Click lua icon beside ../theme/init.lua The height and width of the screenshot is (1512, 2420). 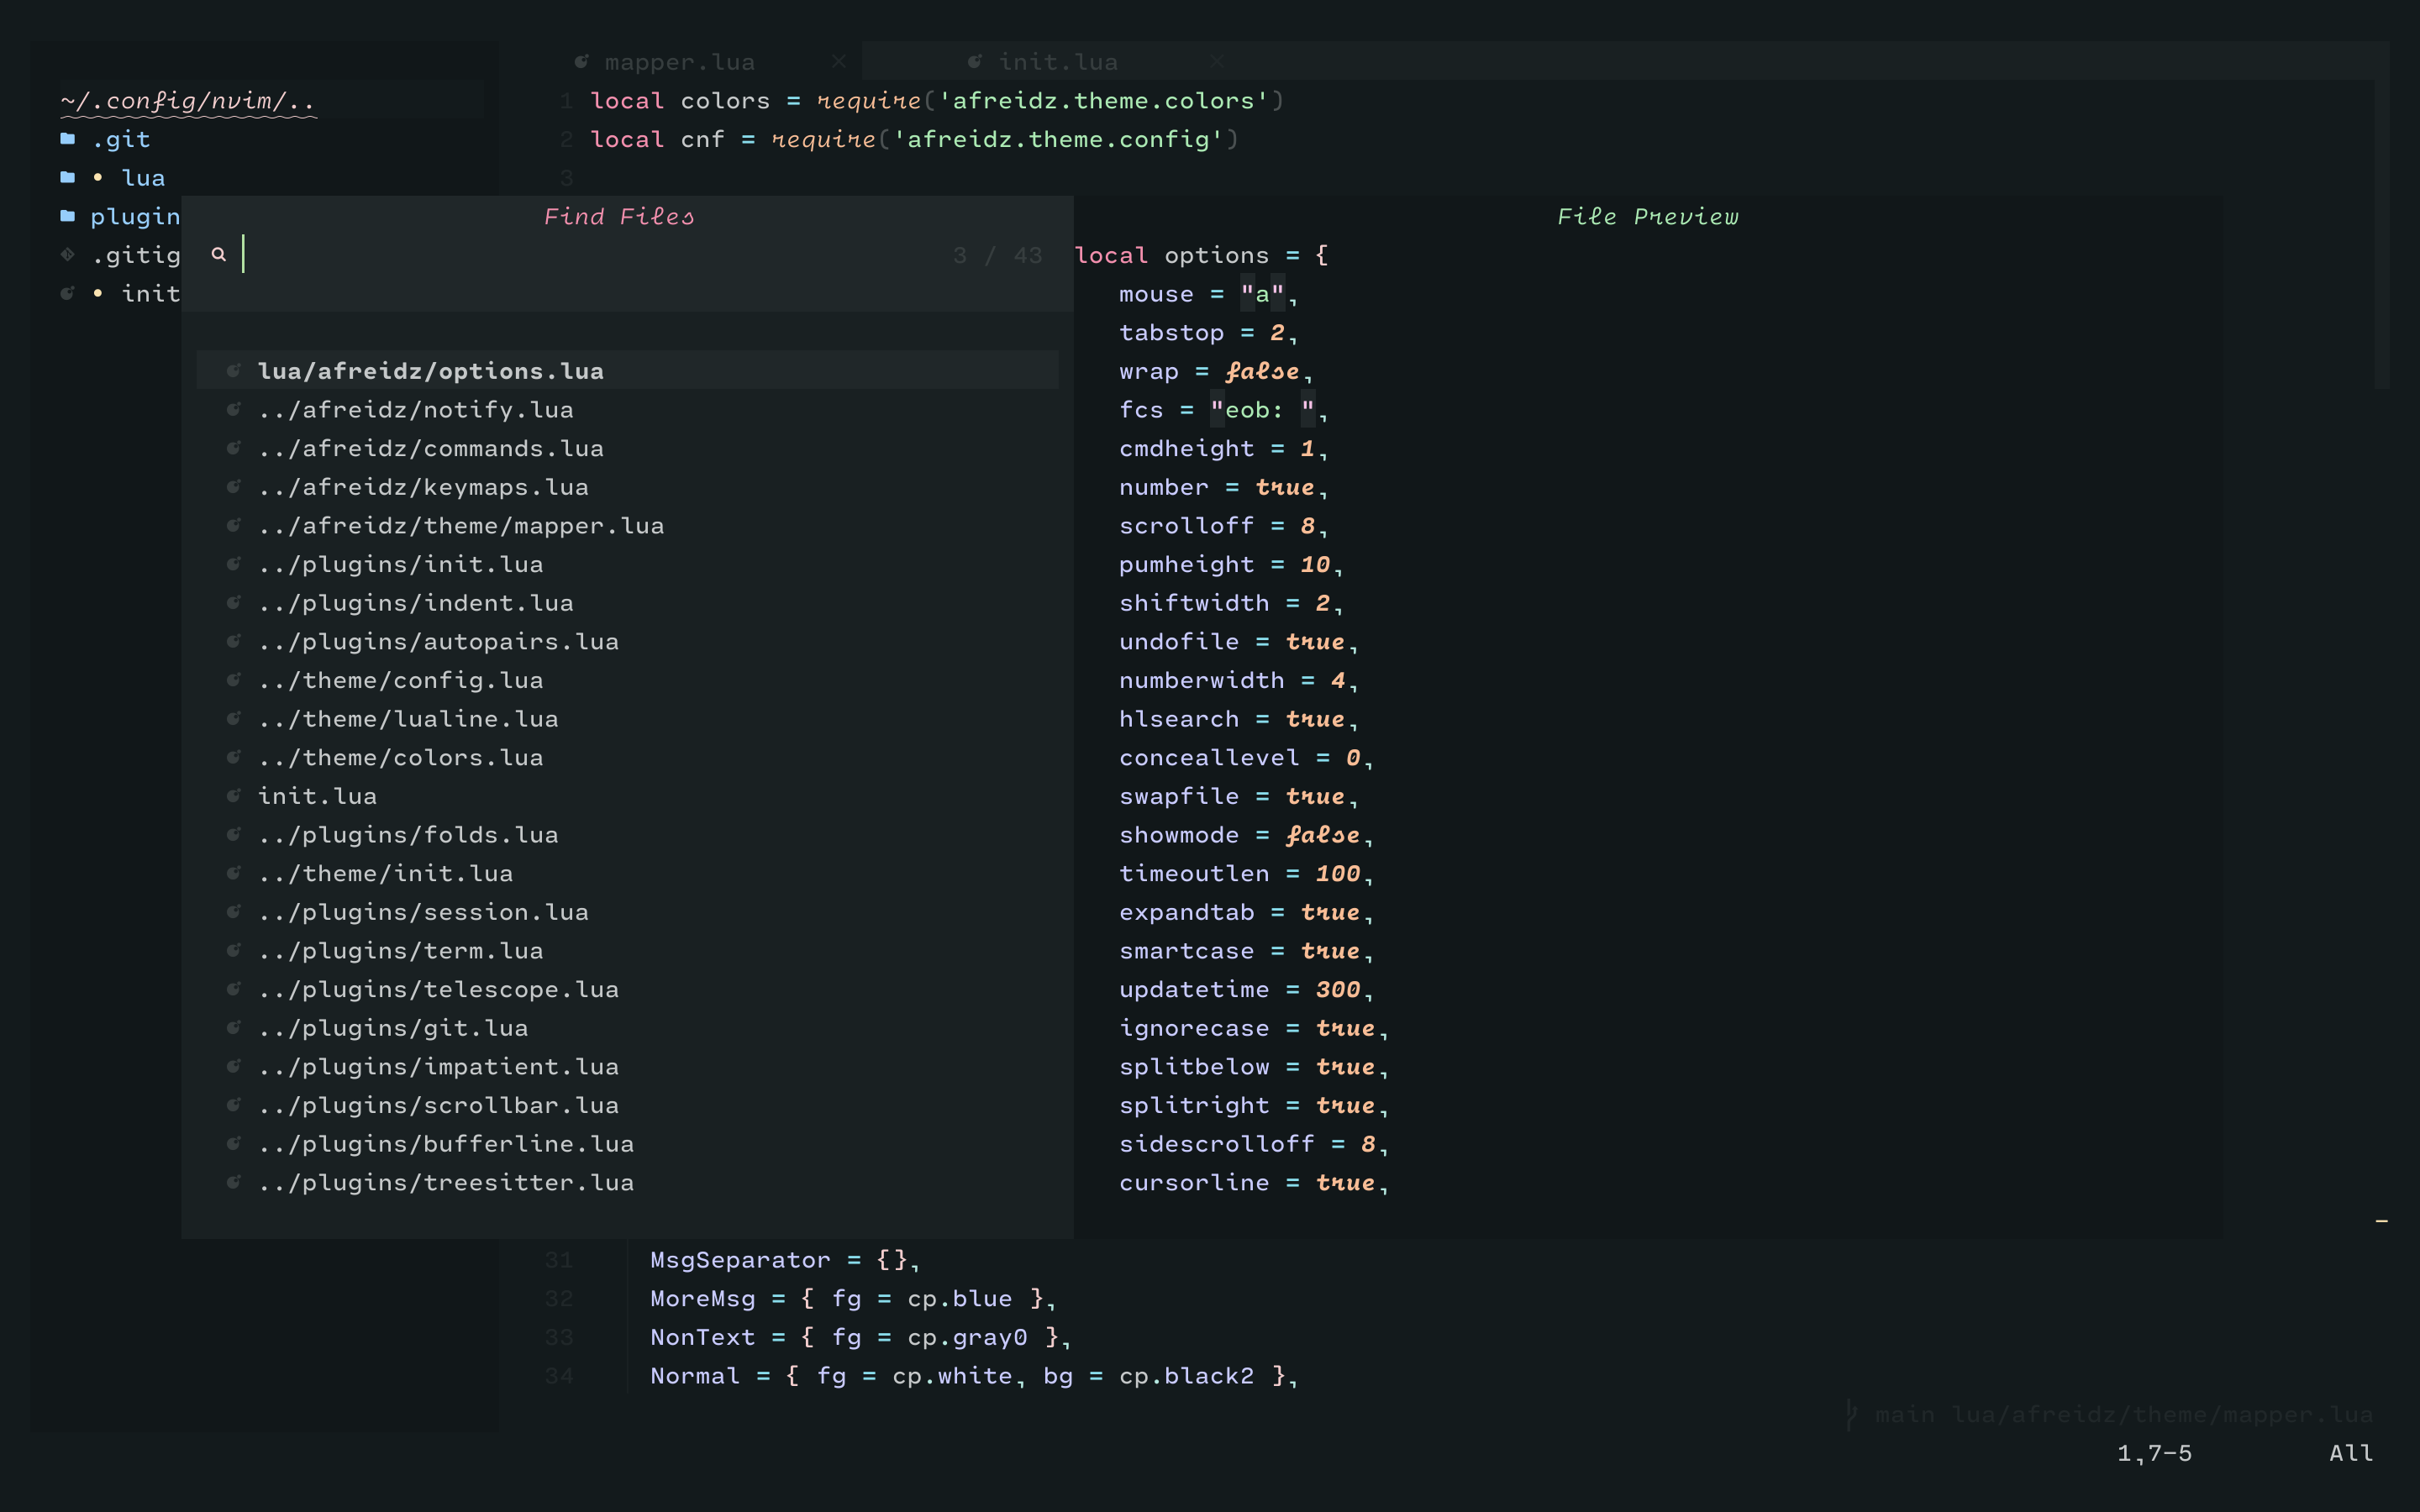(233, 873)
